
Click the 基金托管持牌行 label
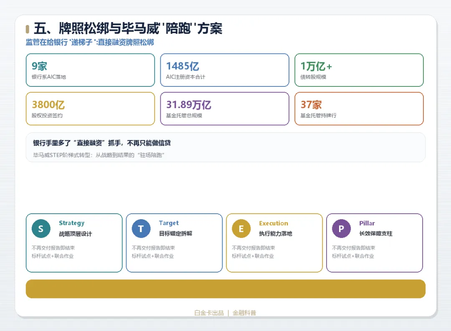318,116
